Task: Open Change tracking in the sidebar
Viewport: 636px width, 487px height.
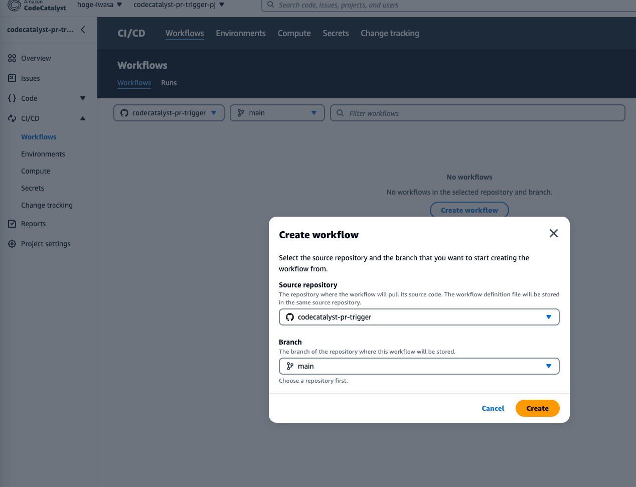Action: tap(47, 205)
